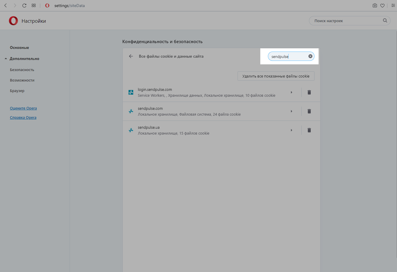Go back using arrow beside cookie heading
Image resolution: width=397 pixels, height=272 pixels.
(131, 56)
